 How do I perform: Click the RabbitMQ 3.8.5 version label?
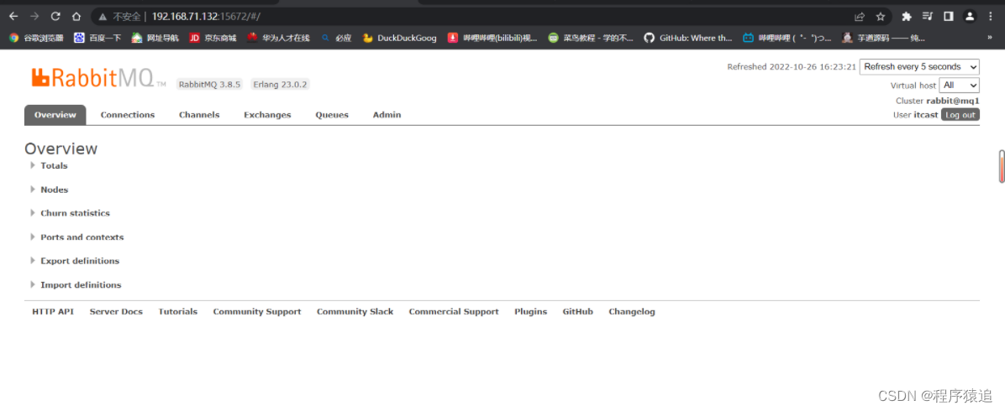pos(209,85)
